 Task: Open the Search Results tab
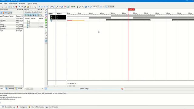click(52, 107)
